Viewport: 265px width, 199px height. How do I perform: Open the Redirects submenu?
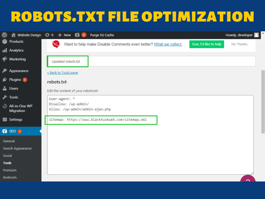pyautogui.click(x=10, y=178)
